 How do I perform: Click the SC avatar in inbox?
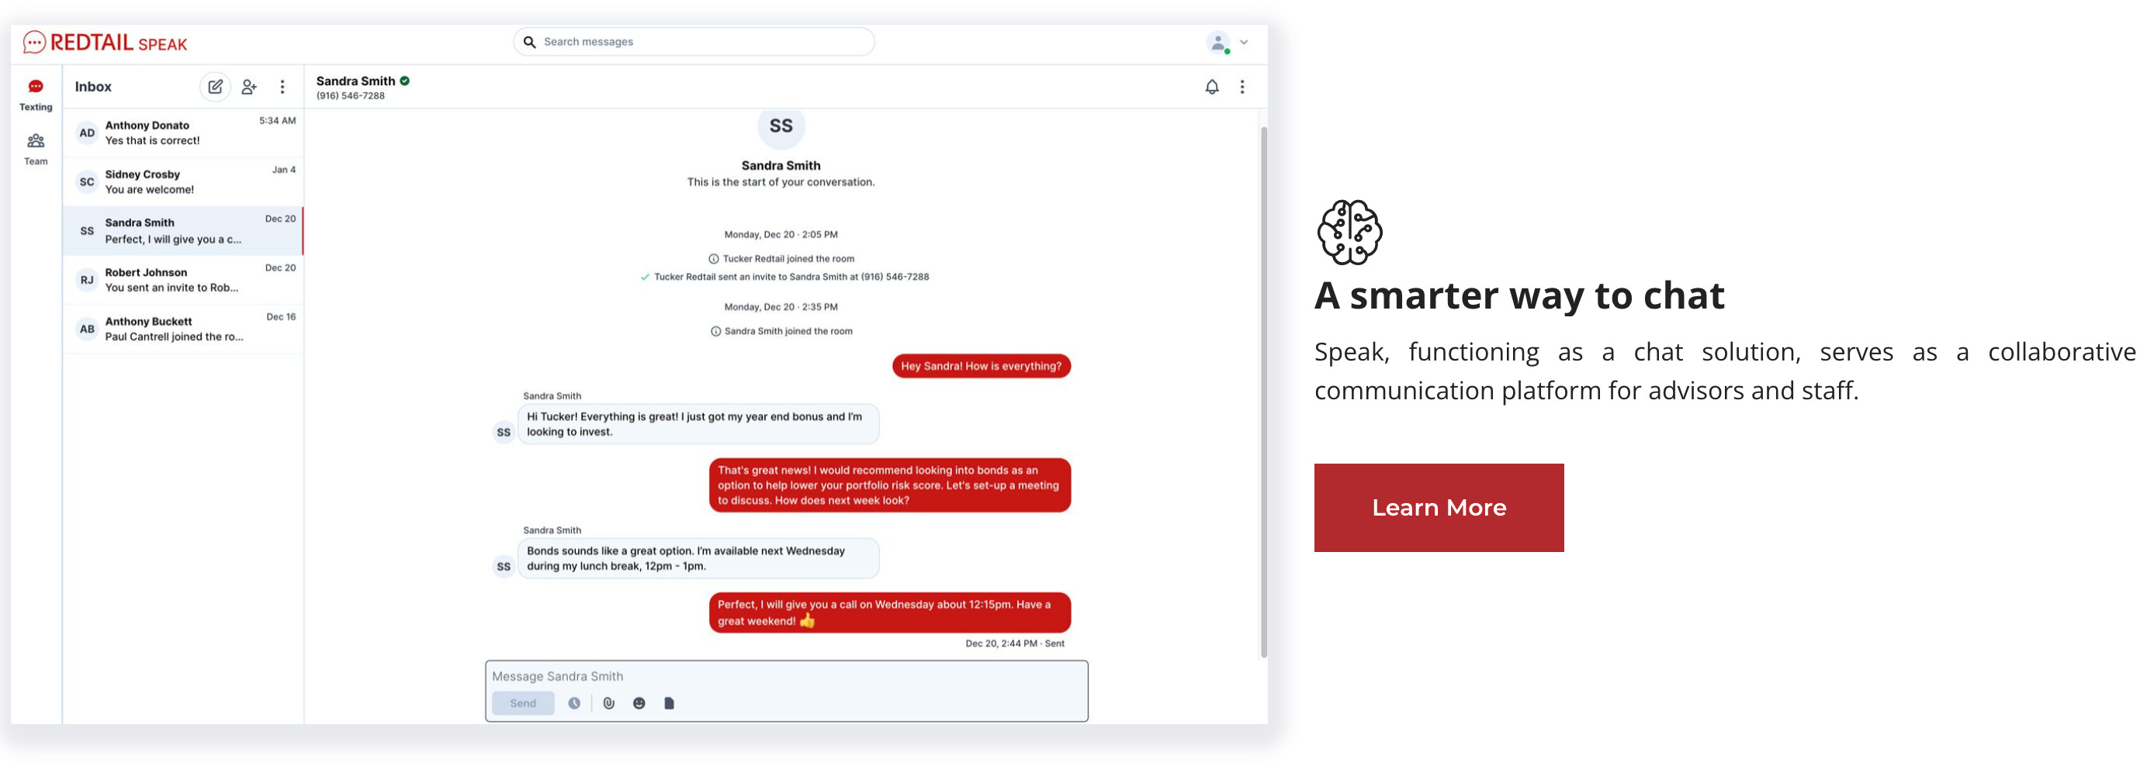87,181
